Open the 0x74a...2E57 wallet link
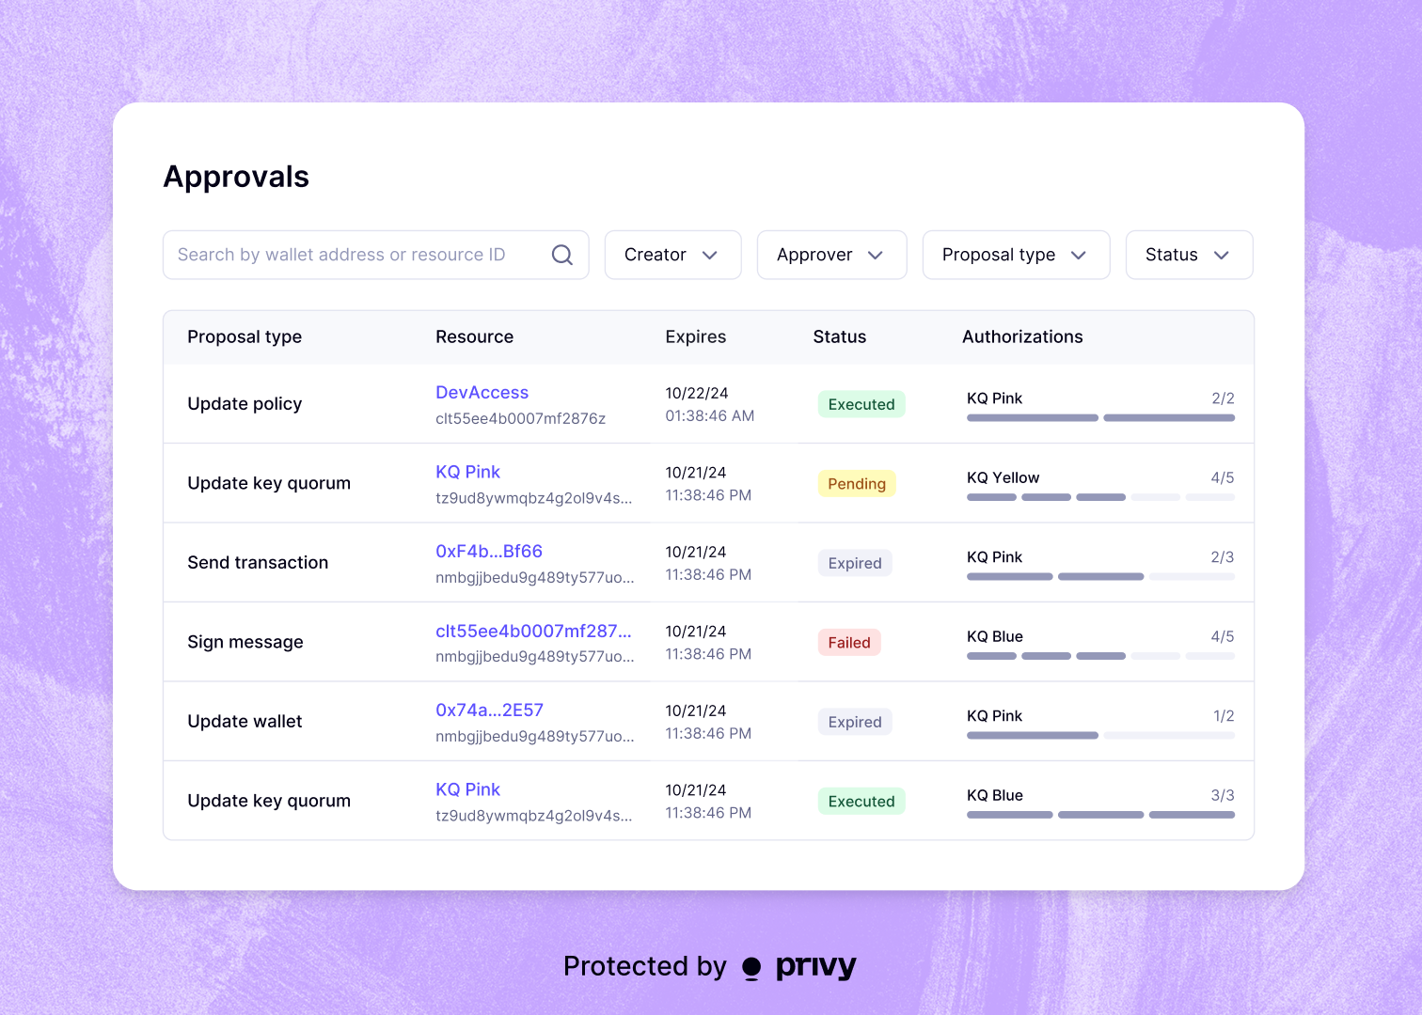This screenshot has height=1015, width=1422. (489, 710)
